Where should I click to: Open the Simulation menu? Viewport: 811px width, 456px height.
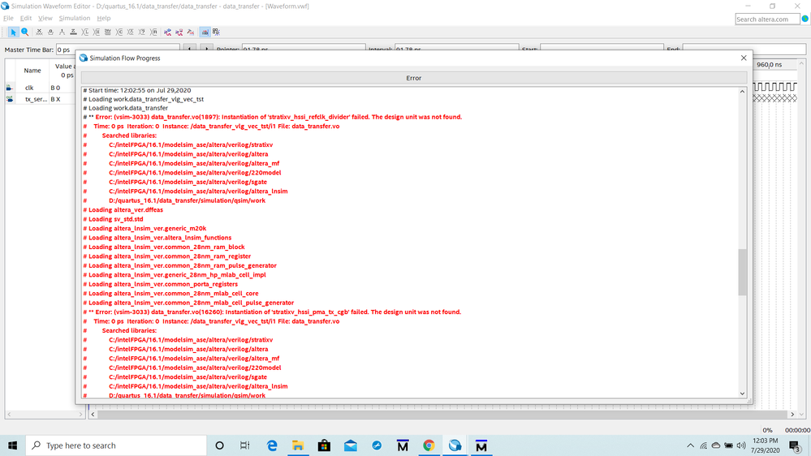point(75,18)
